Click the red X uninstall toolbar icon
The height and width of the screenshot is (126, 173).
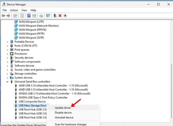pyautogui.click(x=60, y=16)
